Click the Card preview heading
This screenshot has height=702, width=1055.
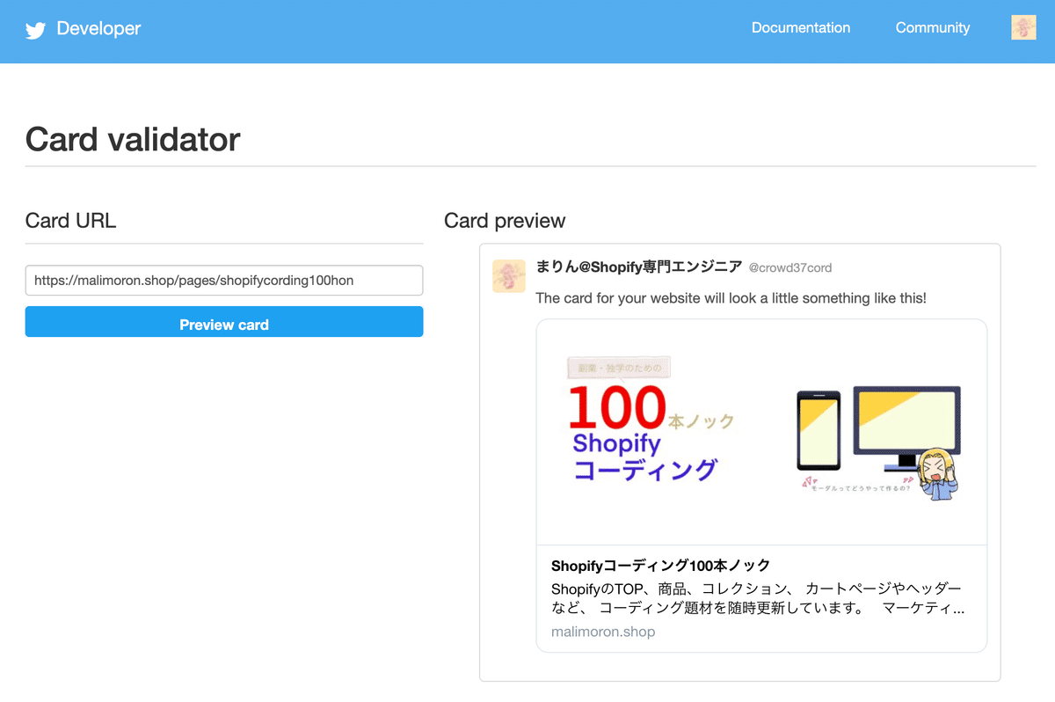[505, 221]
